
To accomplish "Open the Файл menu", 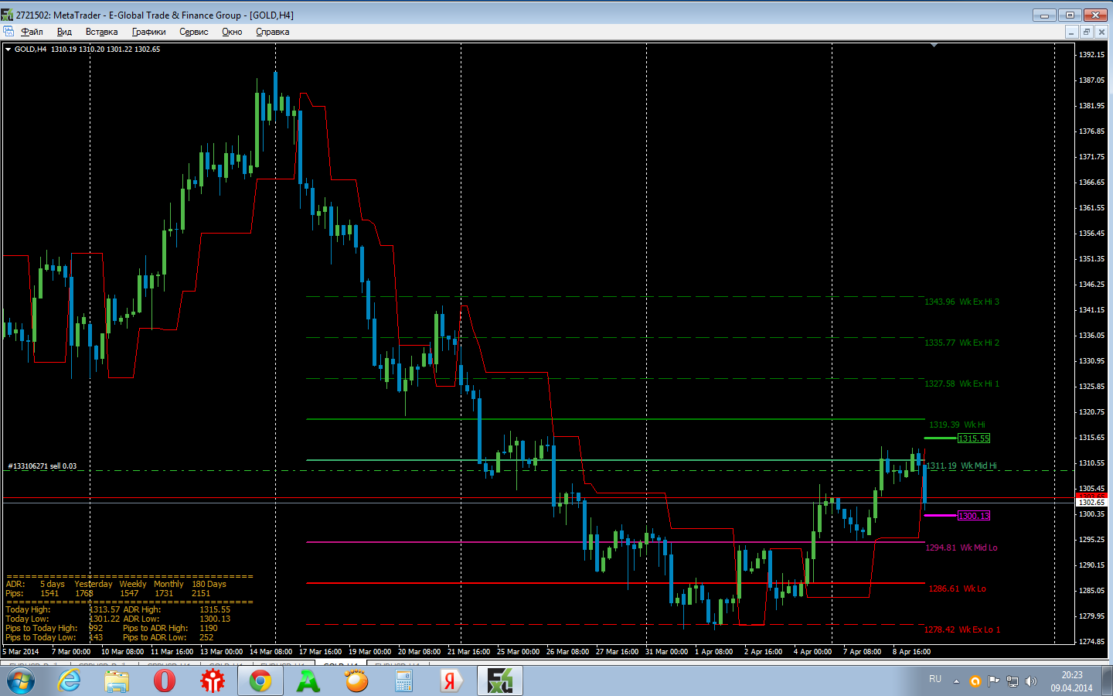I will [x=32, y=32].
